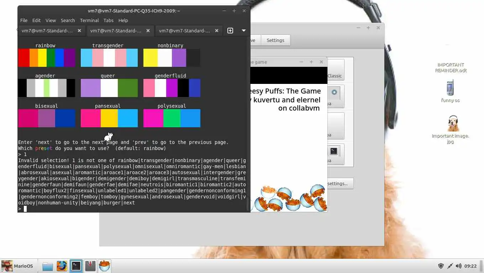Click the pansexual flag preview
The height and width of the screenshot is (273, 484).
point(109,118)
